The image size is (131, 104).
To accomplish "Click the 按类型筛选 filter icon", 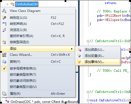I will click(x=4, y=42).
